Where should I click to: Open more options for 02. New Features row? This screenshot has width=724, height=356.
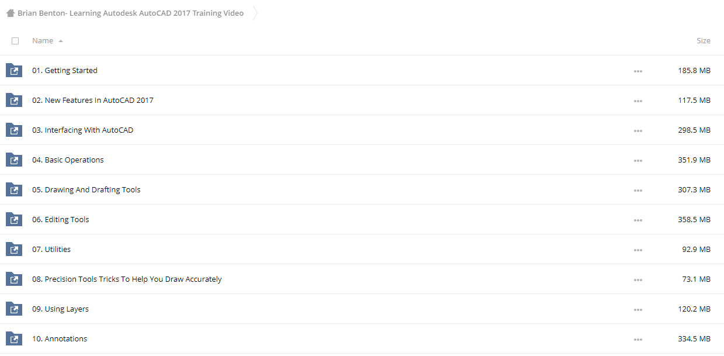pyautogui.click(x=638, y=101)
